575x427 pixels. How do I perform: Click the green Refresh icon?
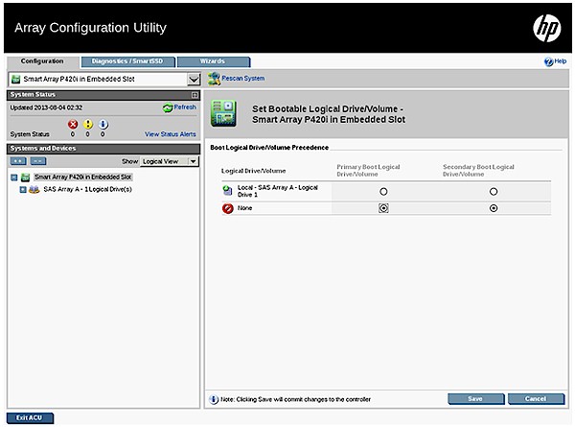(168, 108)
